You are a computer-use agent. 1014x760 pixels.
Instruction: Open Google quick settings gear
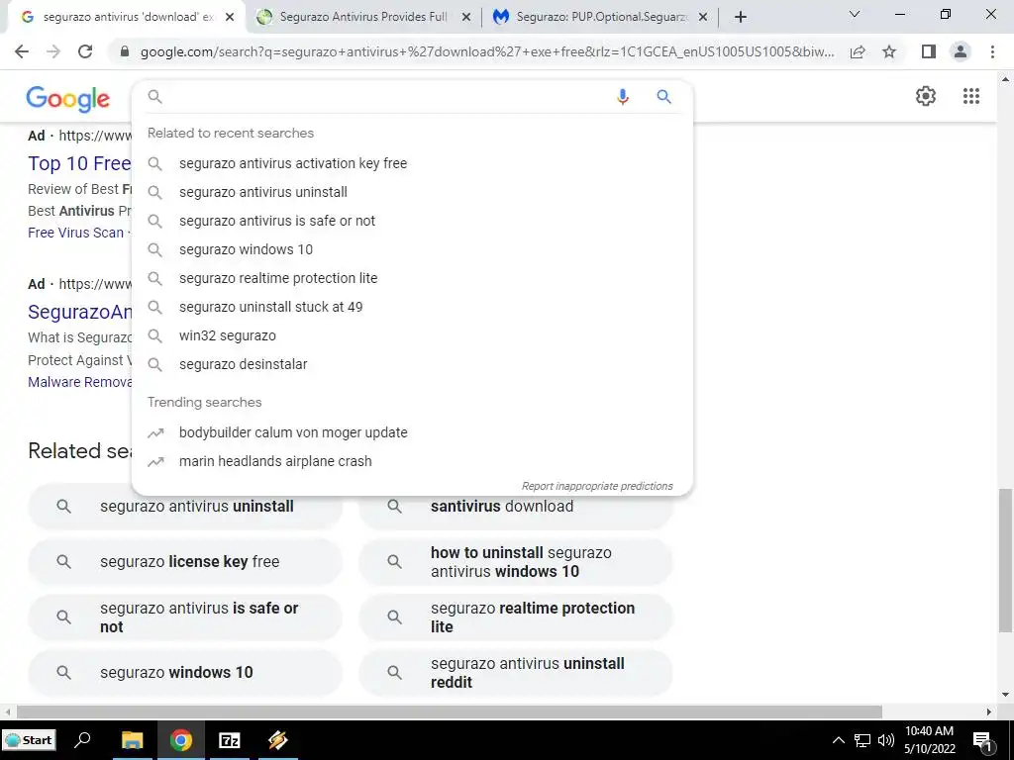(926, 96)
